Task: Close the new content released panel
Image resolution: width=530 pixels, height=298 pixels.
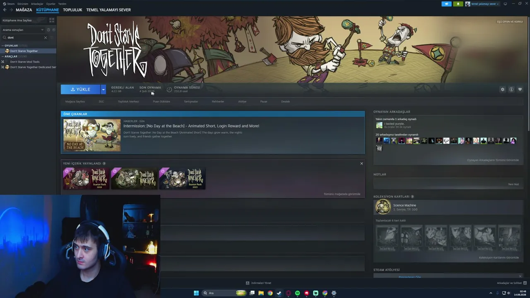Action: [x=361, y=163]
